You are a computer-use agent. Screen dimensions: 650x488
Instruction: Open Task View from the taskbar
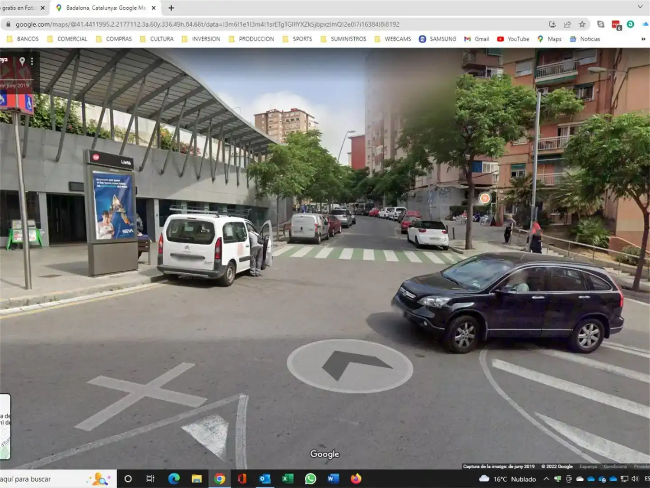(x=150, y=479)
